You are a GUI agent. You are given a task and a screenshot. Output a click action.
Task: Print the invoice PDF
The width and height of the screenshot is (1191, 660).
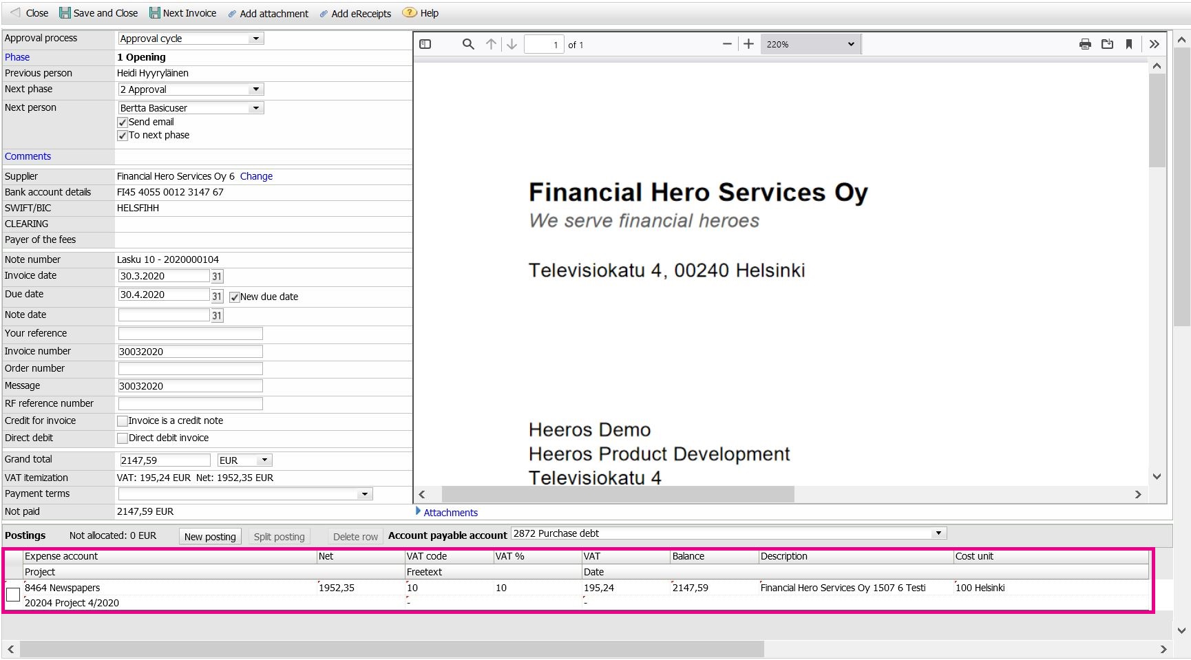tap(1085, 44)
